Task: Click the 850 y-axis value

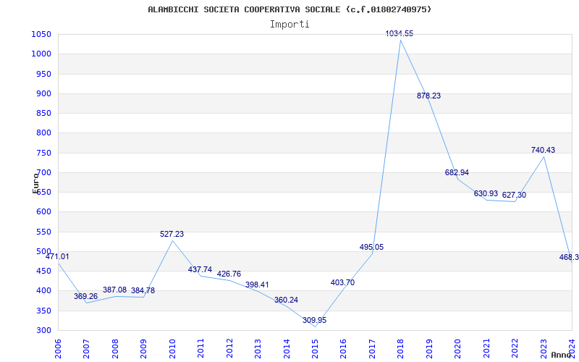Action: click(x=43, y=114)
